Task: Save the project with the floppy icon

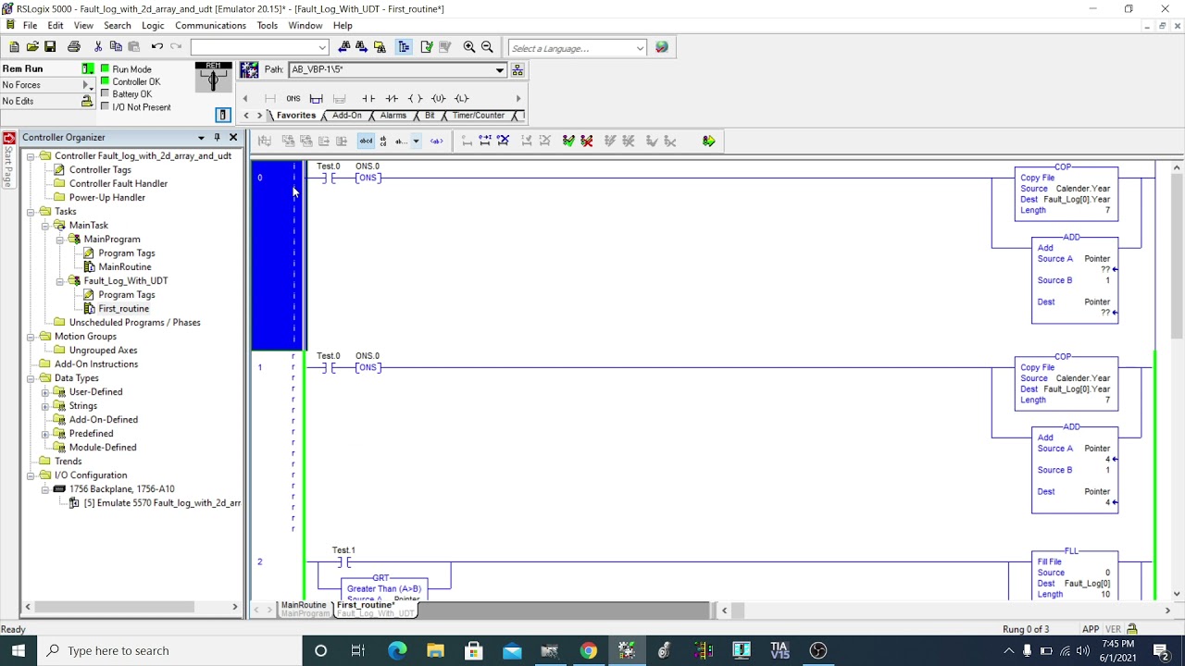Action: (50, 47)
